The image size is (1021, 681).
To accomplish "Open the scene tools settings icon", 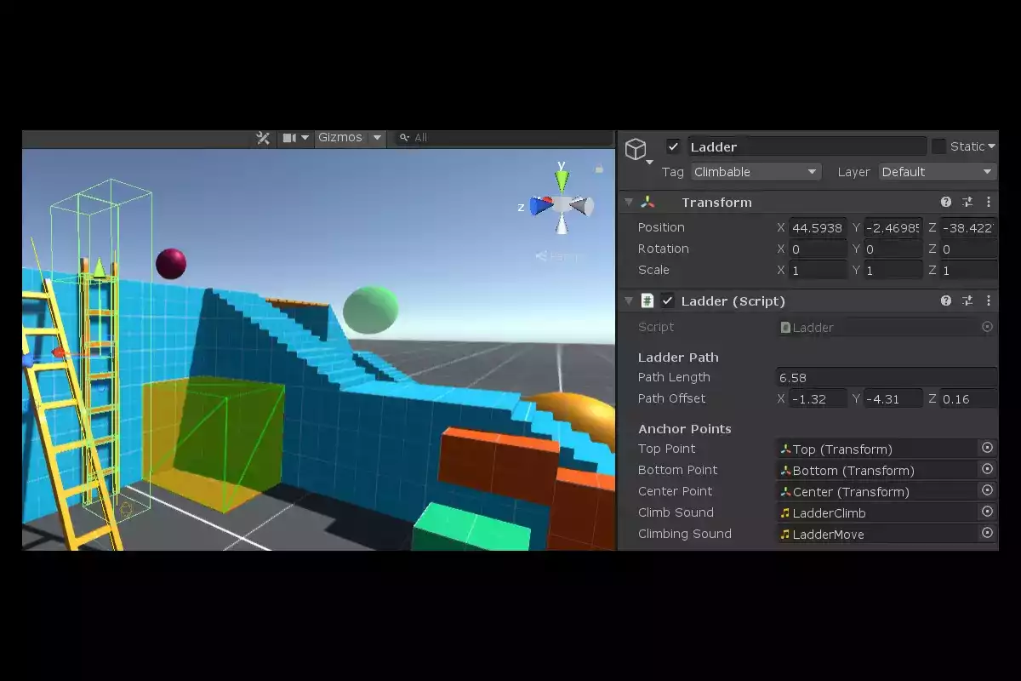I will (263, 138).
